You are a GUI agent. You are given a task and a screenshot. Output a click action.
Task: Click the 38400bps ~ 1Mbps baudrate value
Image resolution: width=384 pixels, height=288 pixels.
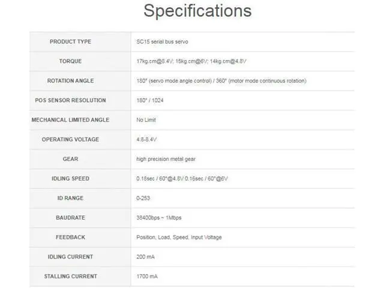coord(158,218)
